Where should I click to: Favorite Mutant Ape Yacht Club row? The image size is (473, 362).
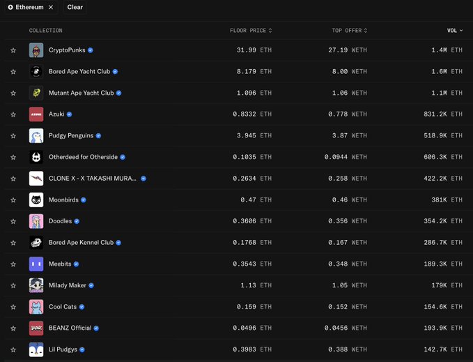click(x=13, y=93)
